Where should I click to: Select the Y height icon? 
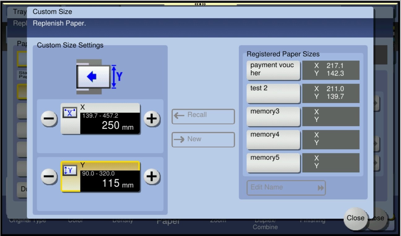[x=70, y=171]
